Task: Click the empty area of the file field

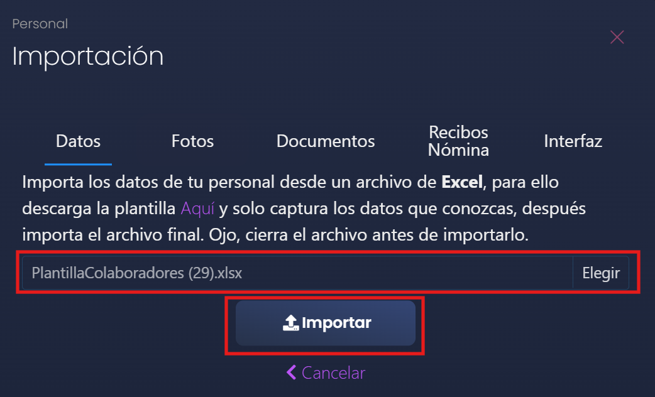Action: point(407,273)
